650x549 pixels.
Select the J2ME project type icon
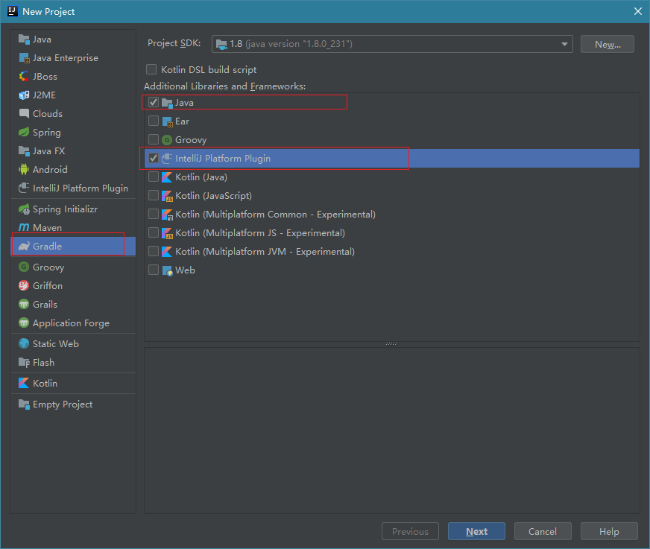24,95
